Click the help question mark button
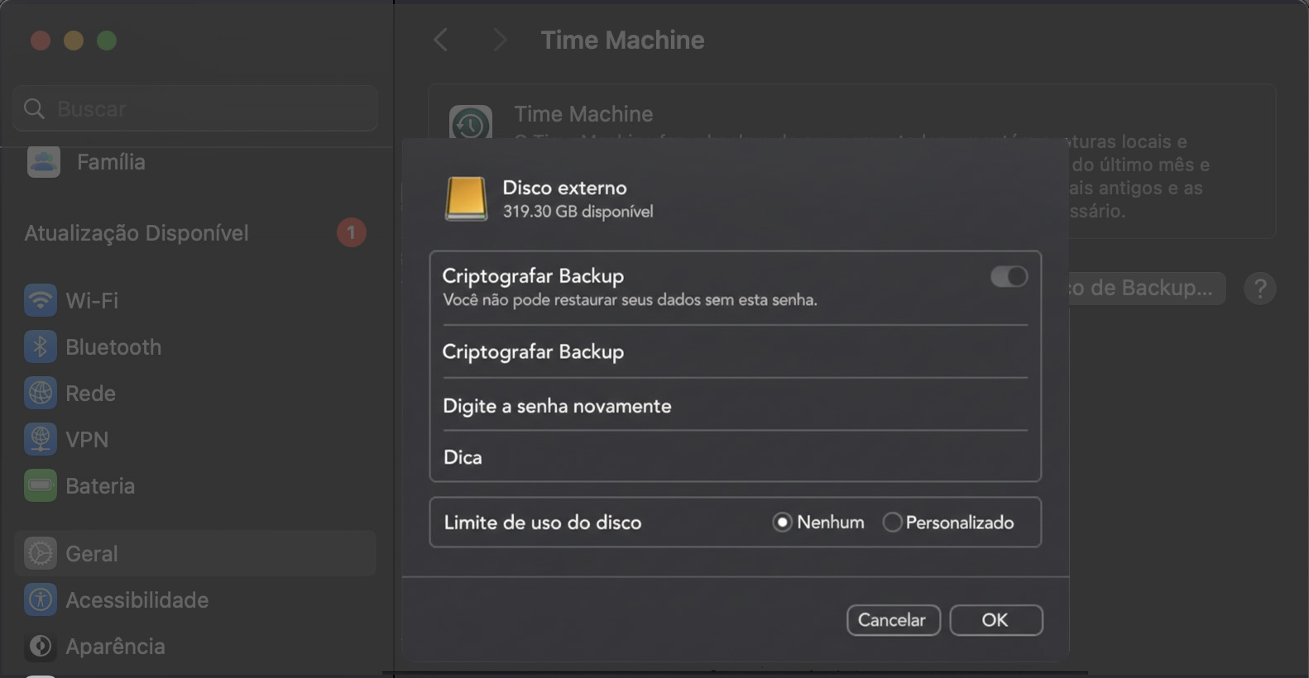Viewport: 1309px width, 678px height. pyautogui.click(x=1261, y=288)
